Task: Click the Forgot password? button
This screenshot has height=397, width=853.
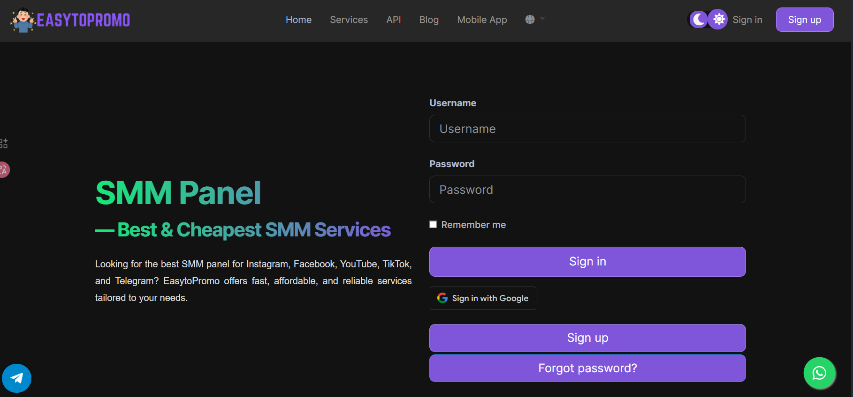Action: (587, 368)
